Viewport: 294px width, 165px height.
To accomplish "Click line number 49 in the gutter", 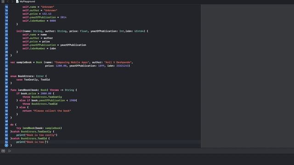I will click(x=6, y=125).
